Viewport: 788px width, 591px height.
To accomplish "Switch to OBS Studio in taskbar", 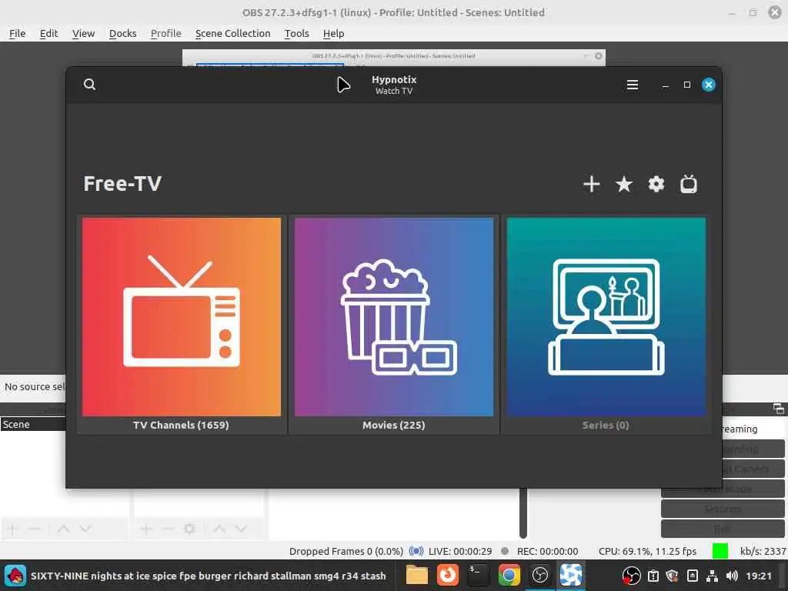I will point(539,575).
